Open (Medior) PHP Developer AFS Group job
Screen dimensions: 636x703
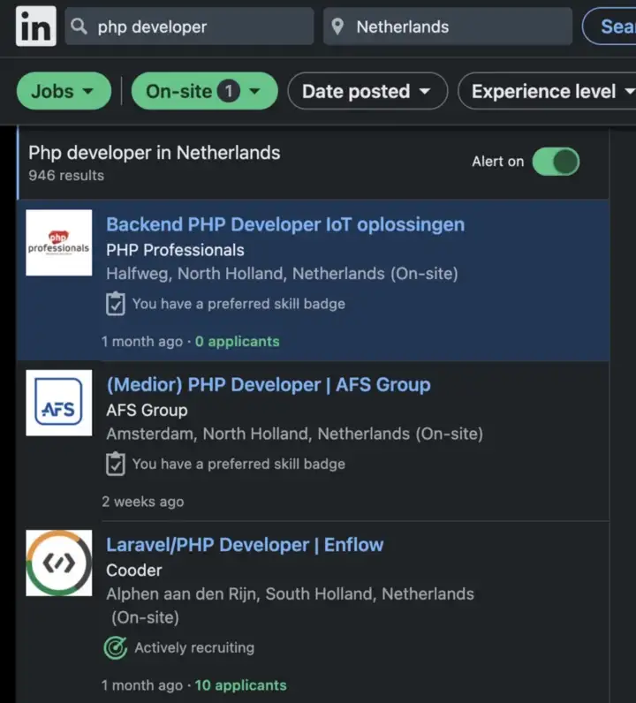269,385
